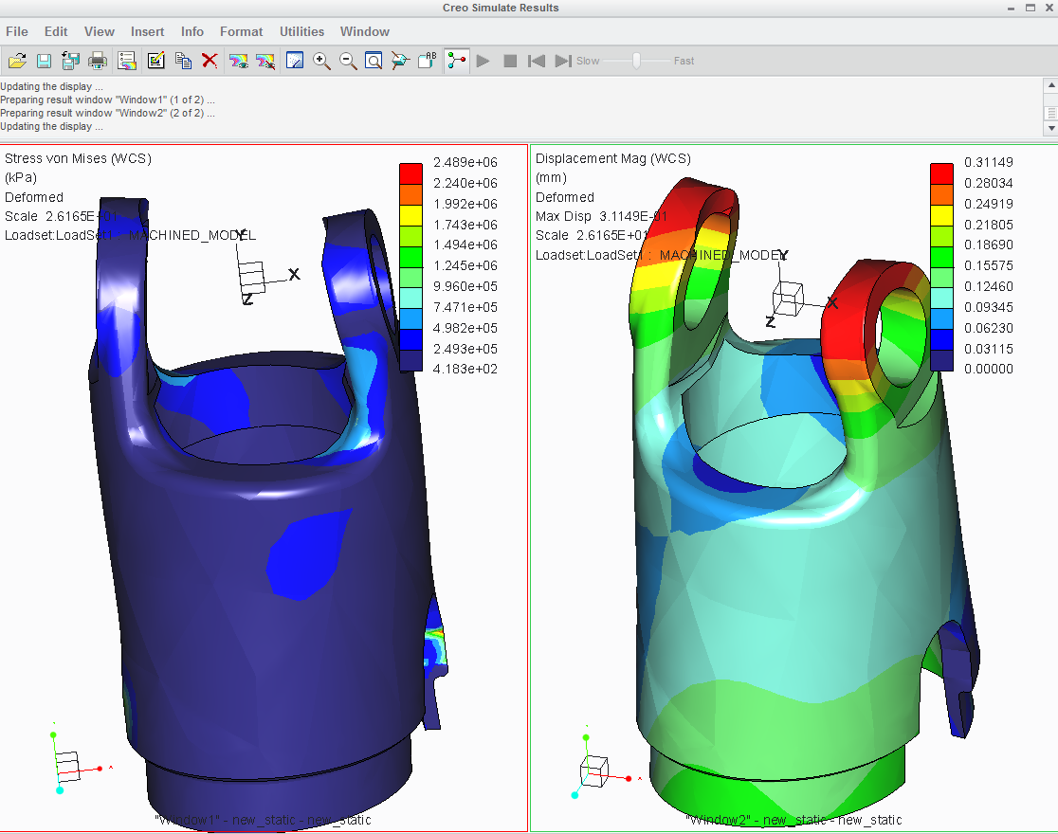Click the 'Preparing result window "Window2"' message

point(107,114)
